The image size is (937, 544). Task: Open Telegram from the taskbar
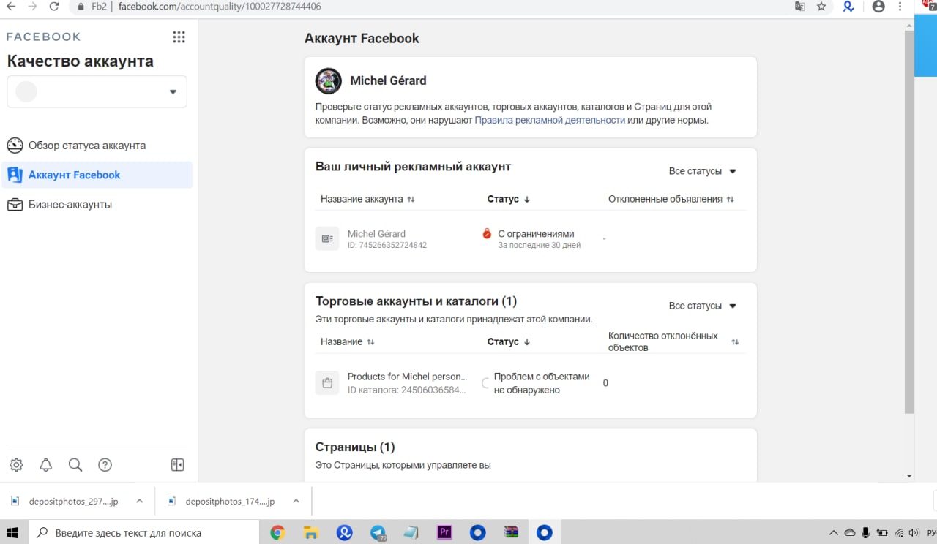pyautogui.click(x=378, y=532)
